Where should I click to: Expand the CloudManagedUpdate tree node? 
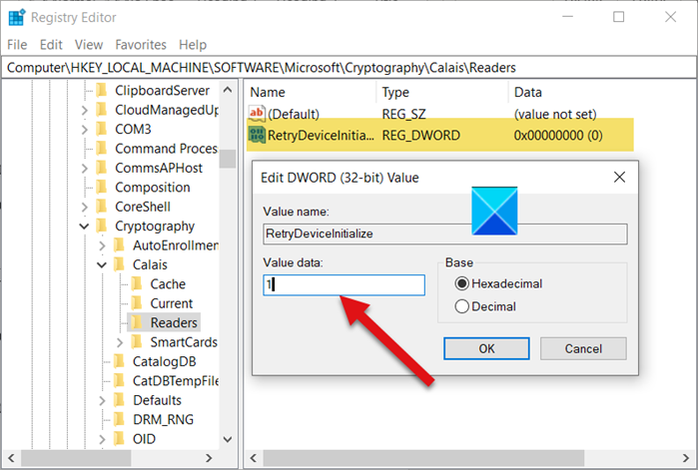click(85, 110)
